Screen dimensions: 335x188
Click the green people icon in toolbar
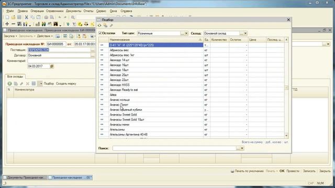pyautogui.click(x=43, y=24)
